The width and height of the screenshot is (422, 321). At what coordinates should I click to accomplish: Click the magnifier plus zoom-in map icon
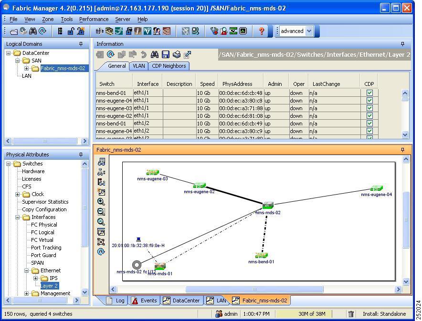tap(101, 202)
